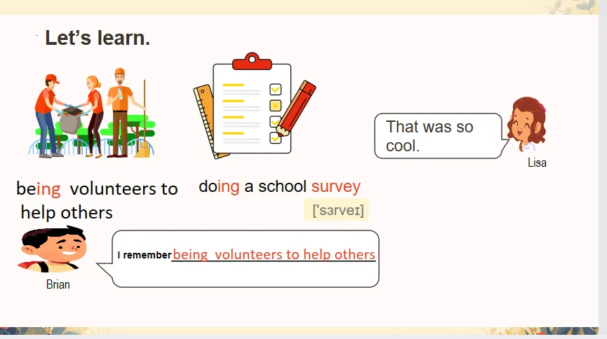Select the 'Let's learn.' heading
607x339 pixels.
click(x=98, y=38)
